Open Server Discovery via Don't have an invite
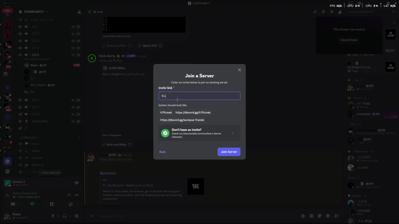 [199, 133]
